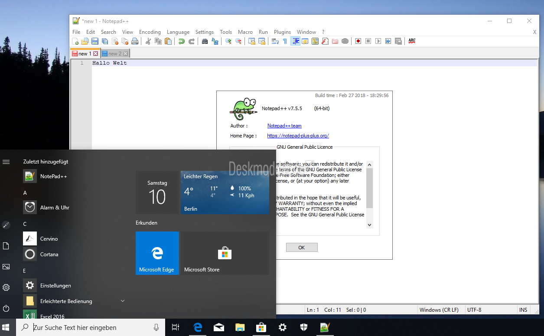Click the New file toolbar icon
Viewport: 544px width, 336px height.
tap(75, 41)
